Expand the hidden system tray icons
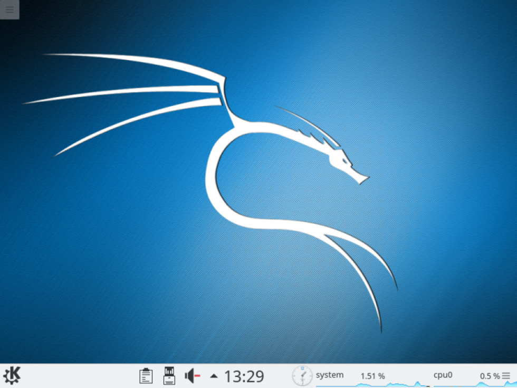Screen dimensions: 517x388 213,375
